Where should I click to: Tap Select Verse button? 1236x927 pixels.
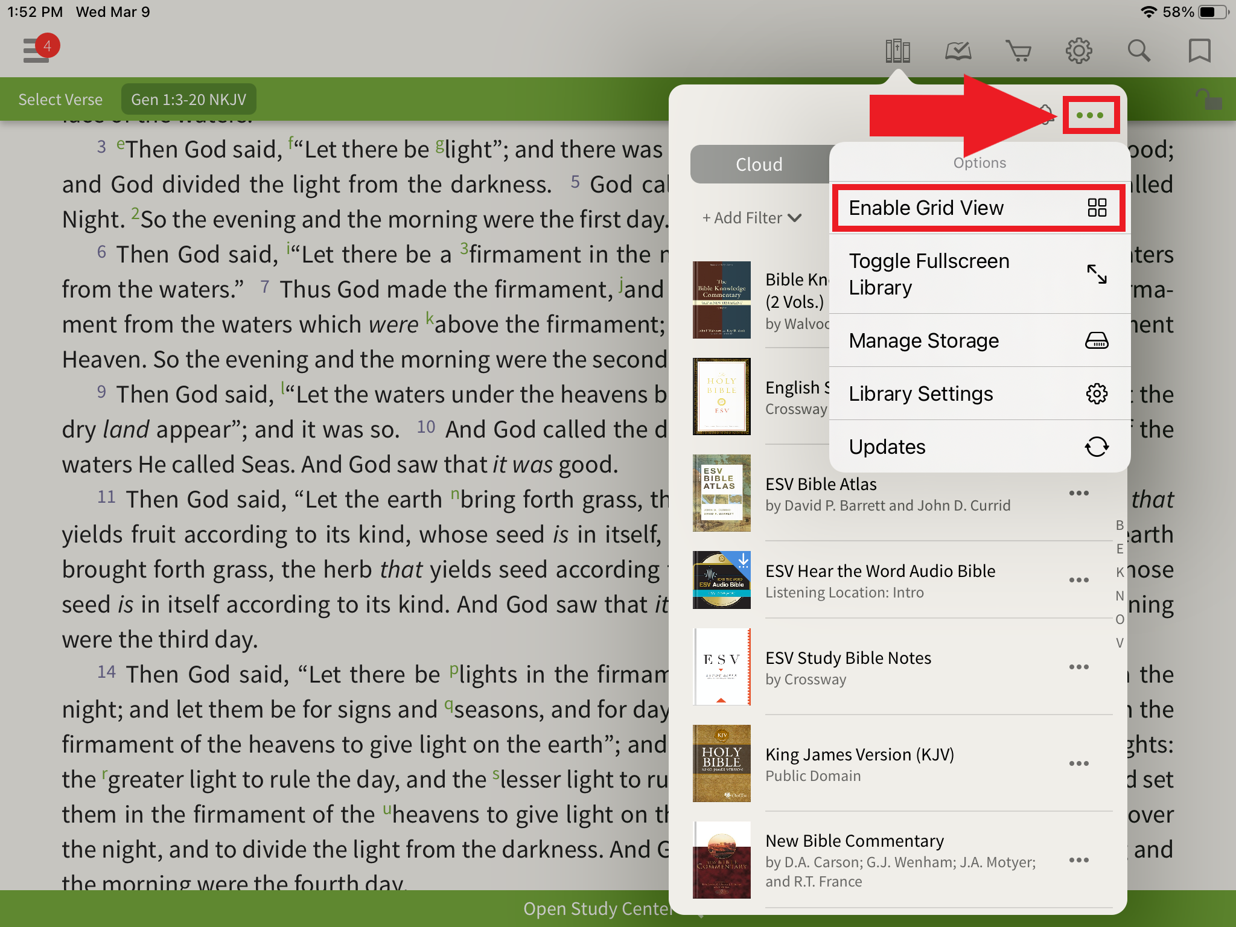(x=60, y=100)
